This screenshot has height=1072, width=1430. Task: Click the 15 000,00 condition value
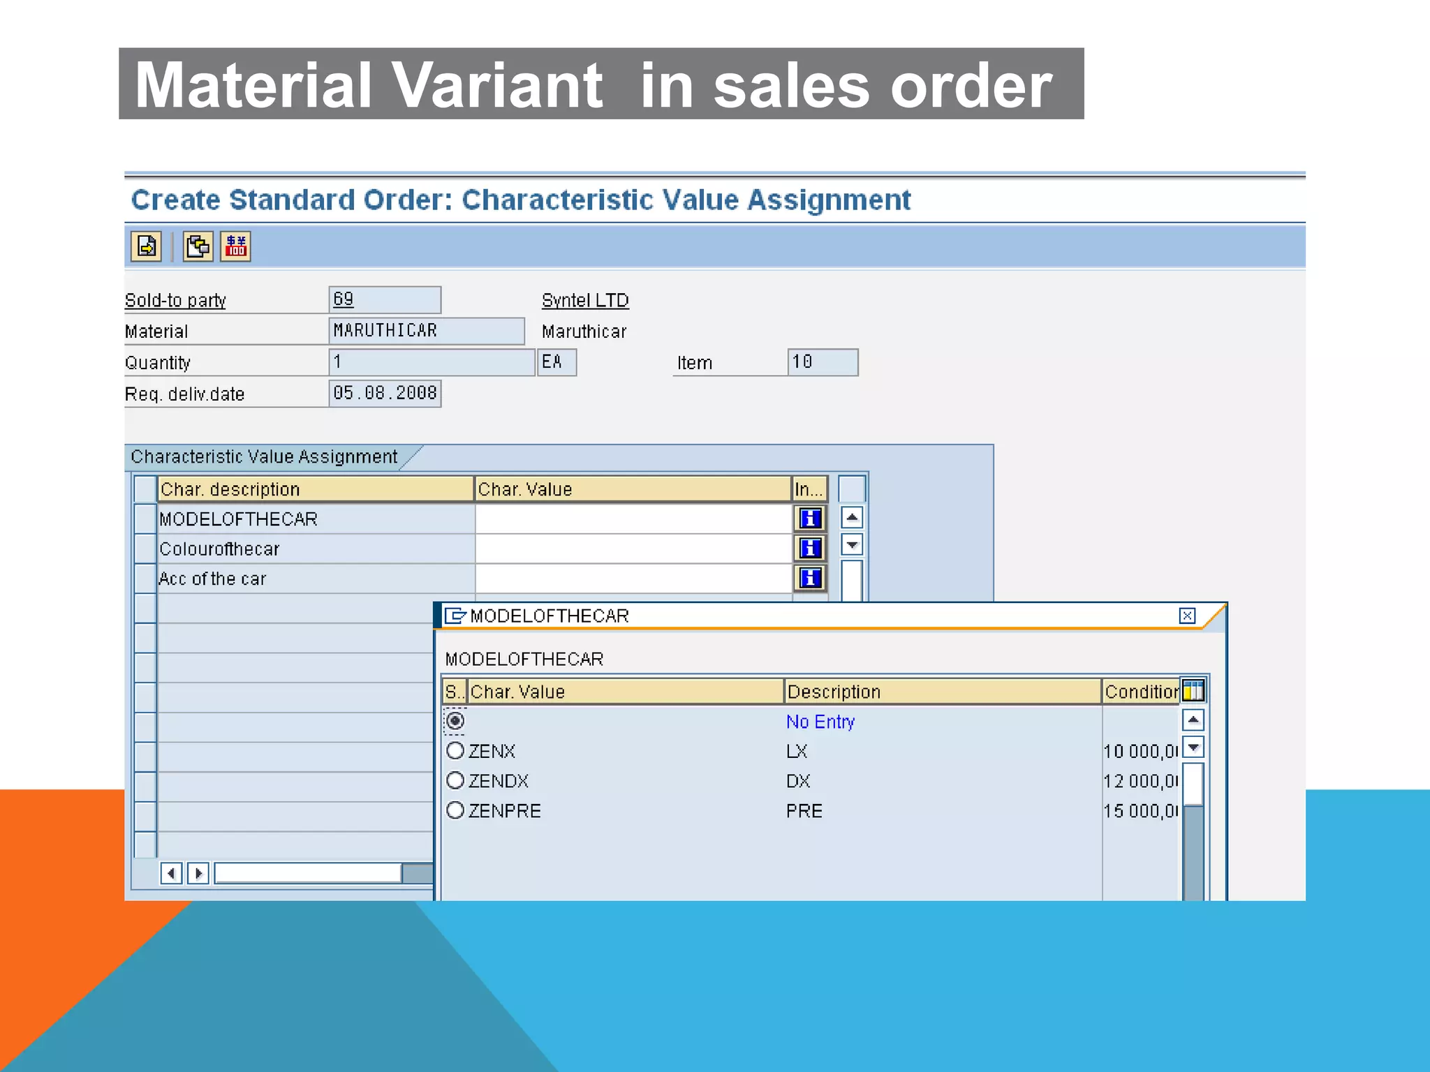point(1141,810)
